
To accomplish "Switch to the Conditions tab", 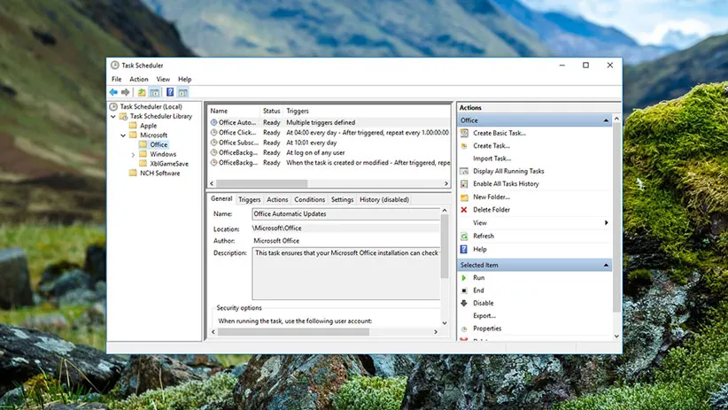I will pyautogui.click(x=310, y=200).
